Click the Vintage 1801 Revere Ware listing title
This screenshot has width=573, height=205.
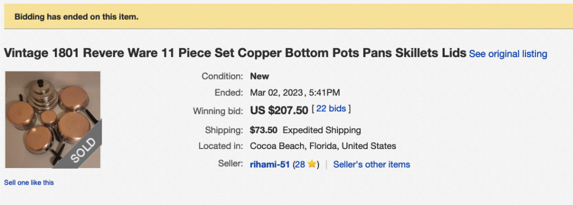tap(235, 53)
